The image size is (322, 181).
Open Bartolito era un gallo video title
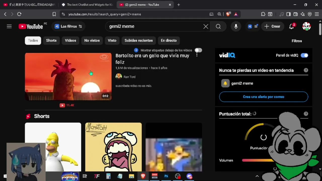[x=152, y=59]
